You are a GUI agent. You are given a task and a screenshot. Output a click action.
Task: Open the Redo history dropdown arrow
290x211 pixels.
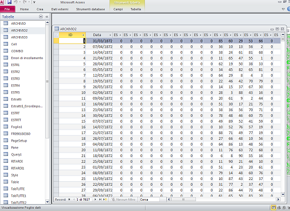(x=29, y=2)
